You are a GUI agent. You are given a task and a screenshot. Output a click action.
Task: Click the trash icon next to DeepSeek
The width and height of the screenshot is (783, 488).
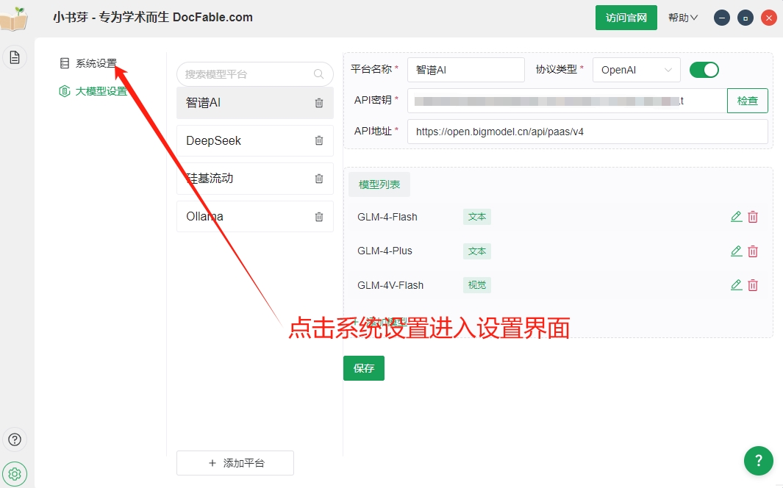pyautogui.click(x=318, y=140)
